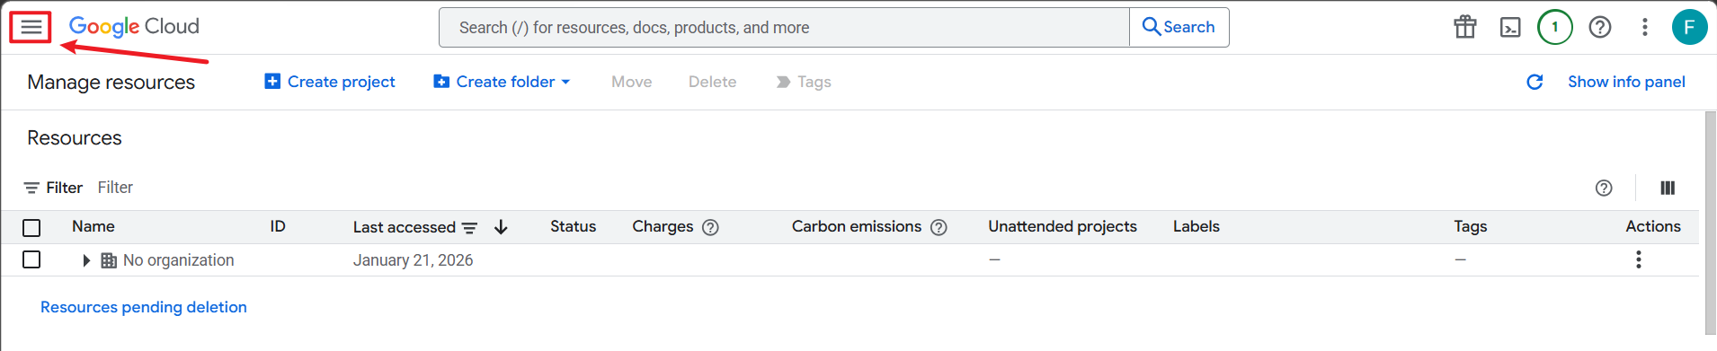Refresh the resources list
The image size is (1717, 351).
1535,82
